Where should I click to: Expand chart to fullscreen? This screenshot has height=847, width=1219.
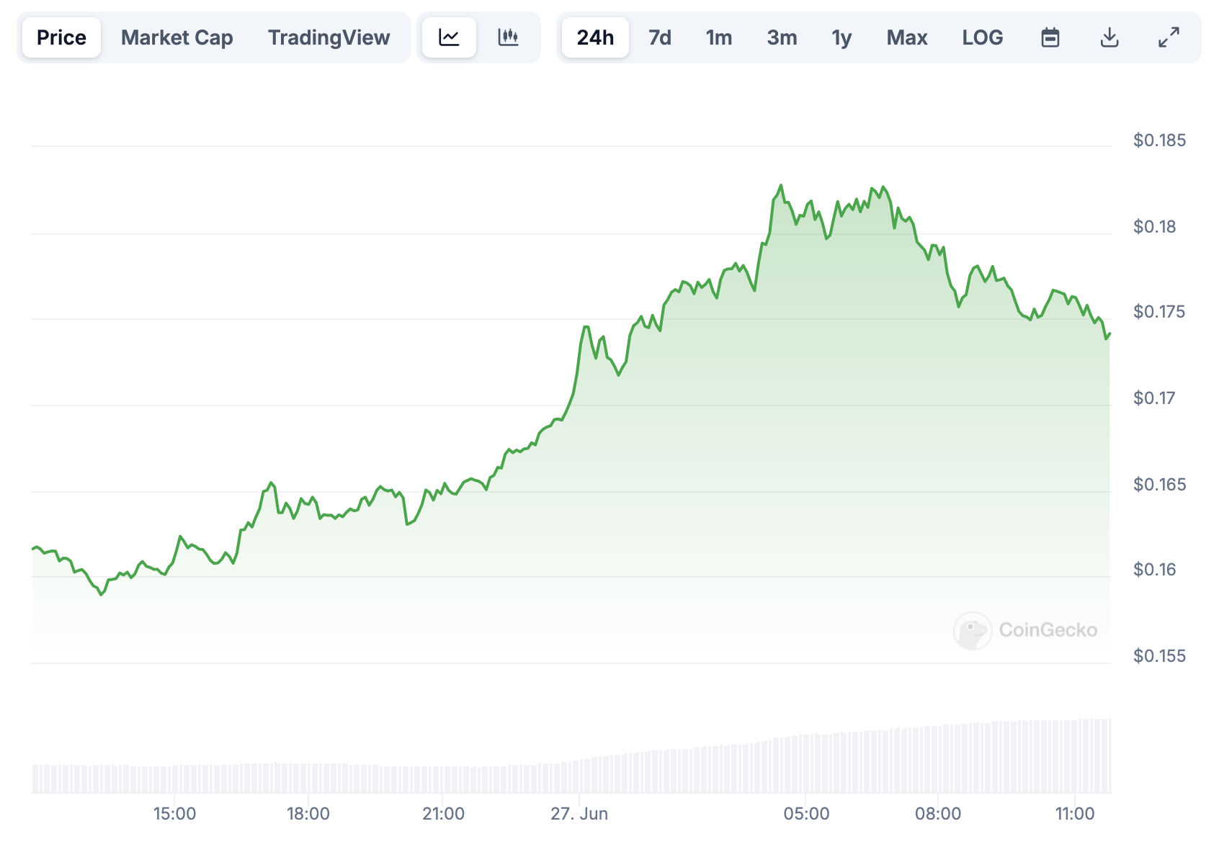point(1169,37)
